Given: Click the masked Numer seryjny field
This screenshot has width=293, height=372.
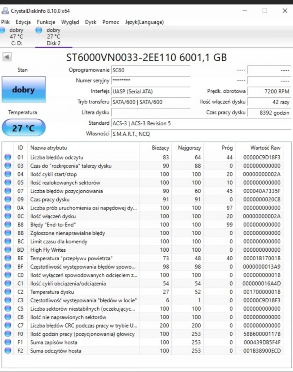Looking at the screenshot, I should coord(150,81).
